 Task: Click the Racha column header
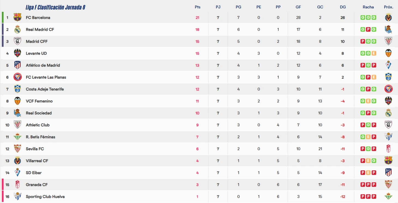(368, 7)
